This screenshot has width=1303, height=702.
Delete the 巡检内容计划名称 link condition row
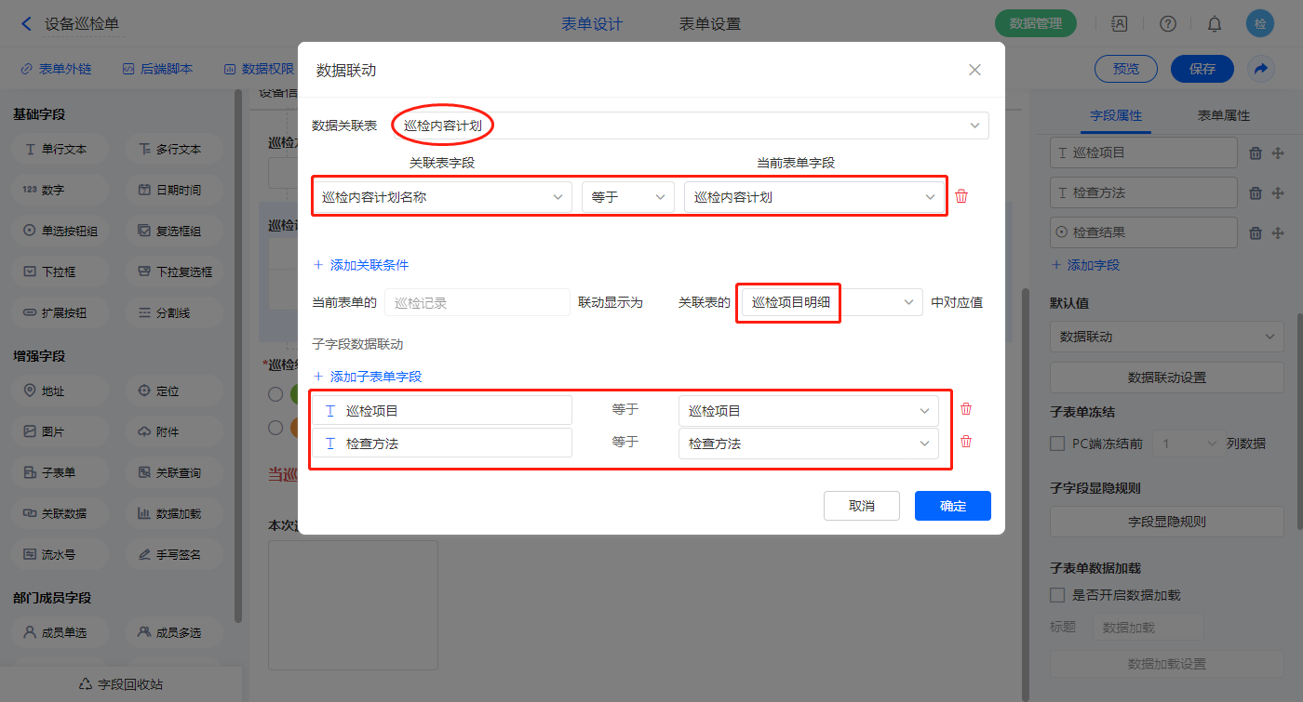pyautogui.click(x=961, y=196)
